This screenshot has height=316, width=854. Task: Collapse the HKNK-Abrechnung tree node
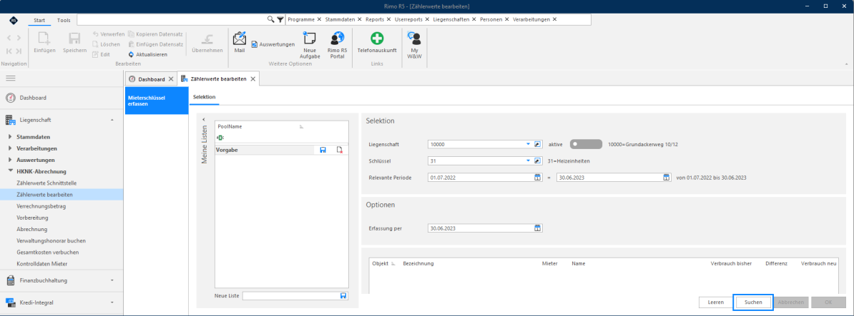click(x=10, y=172)
